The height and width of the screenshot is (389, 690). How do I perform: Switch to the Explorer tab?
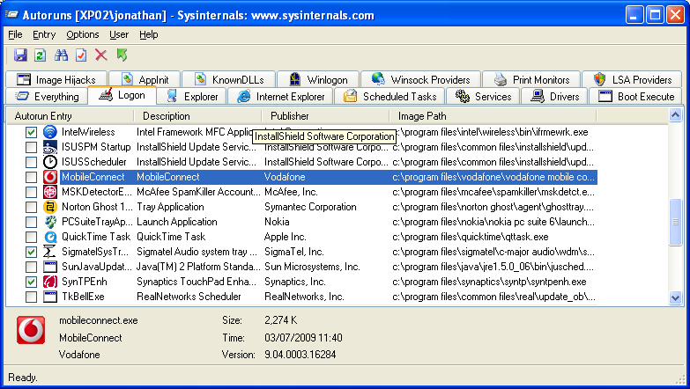(x=192, y=96)
